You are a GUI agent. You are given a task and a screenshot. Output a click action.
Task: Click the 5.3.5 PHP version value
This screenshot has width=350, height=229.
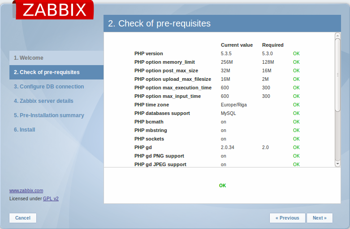pos(226,54)
